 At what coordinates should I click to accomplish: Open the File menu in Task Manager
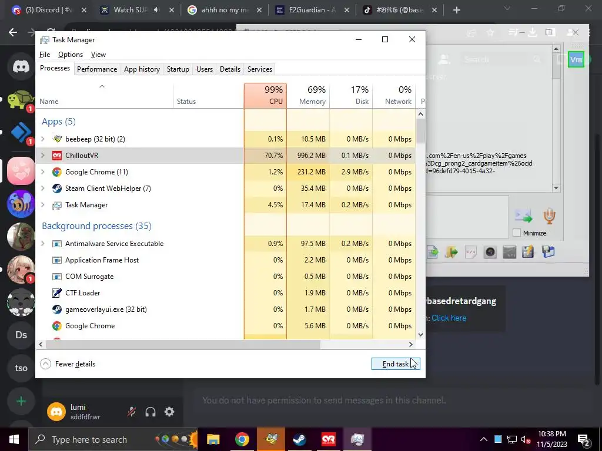[45, 55]
